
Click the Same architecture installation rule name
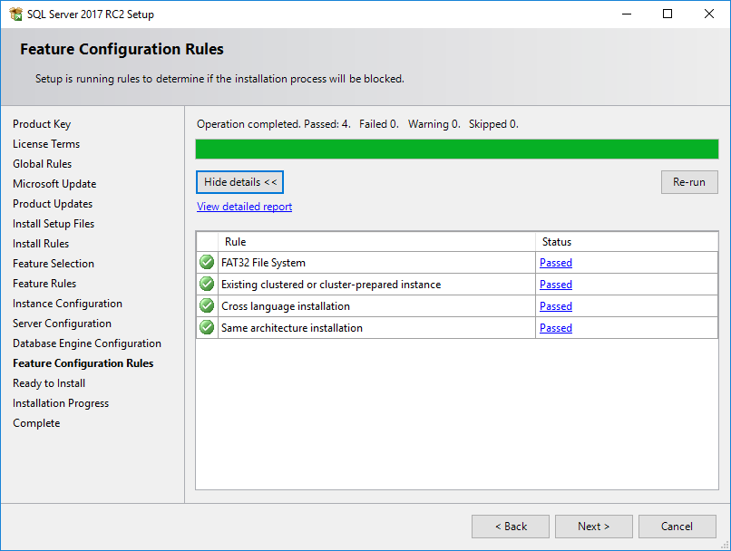pyautogui.click(x=292, y=328)
